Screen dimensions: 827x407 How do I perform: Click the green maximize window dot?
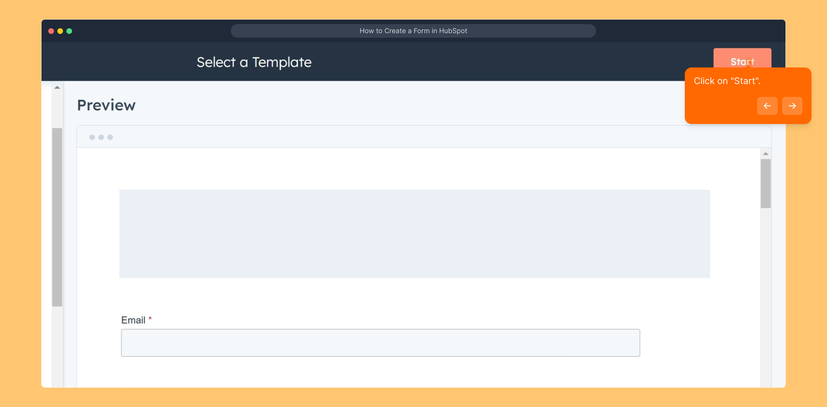[69, 31]
